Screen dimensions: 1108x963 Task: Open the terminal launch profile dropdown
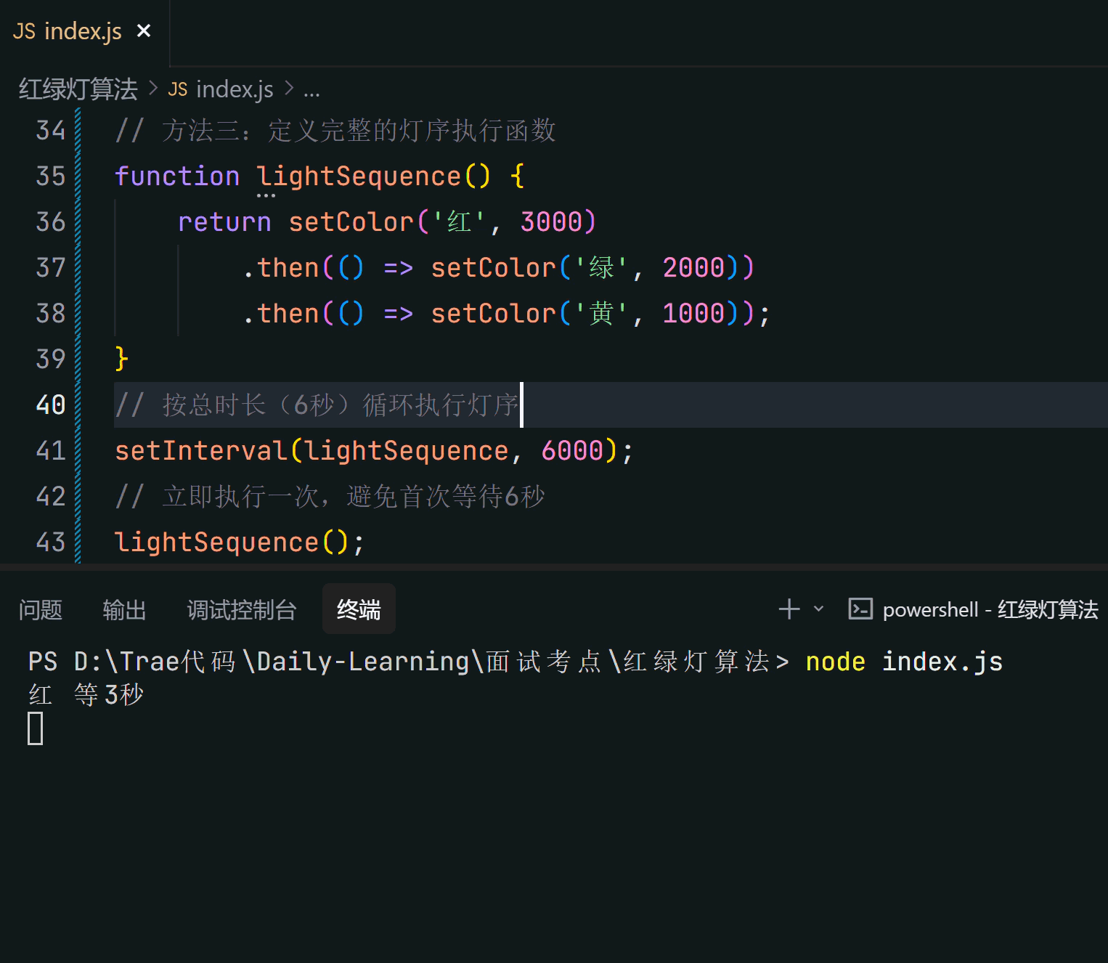(x=819, y=609)
